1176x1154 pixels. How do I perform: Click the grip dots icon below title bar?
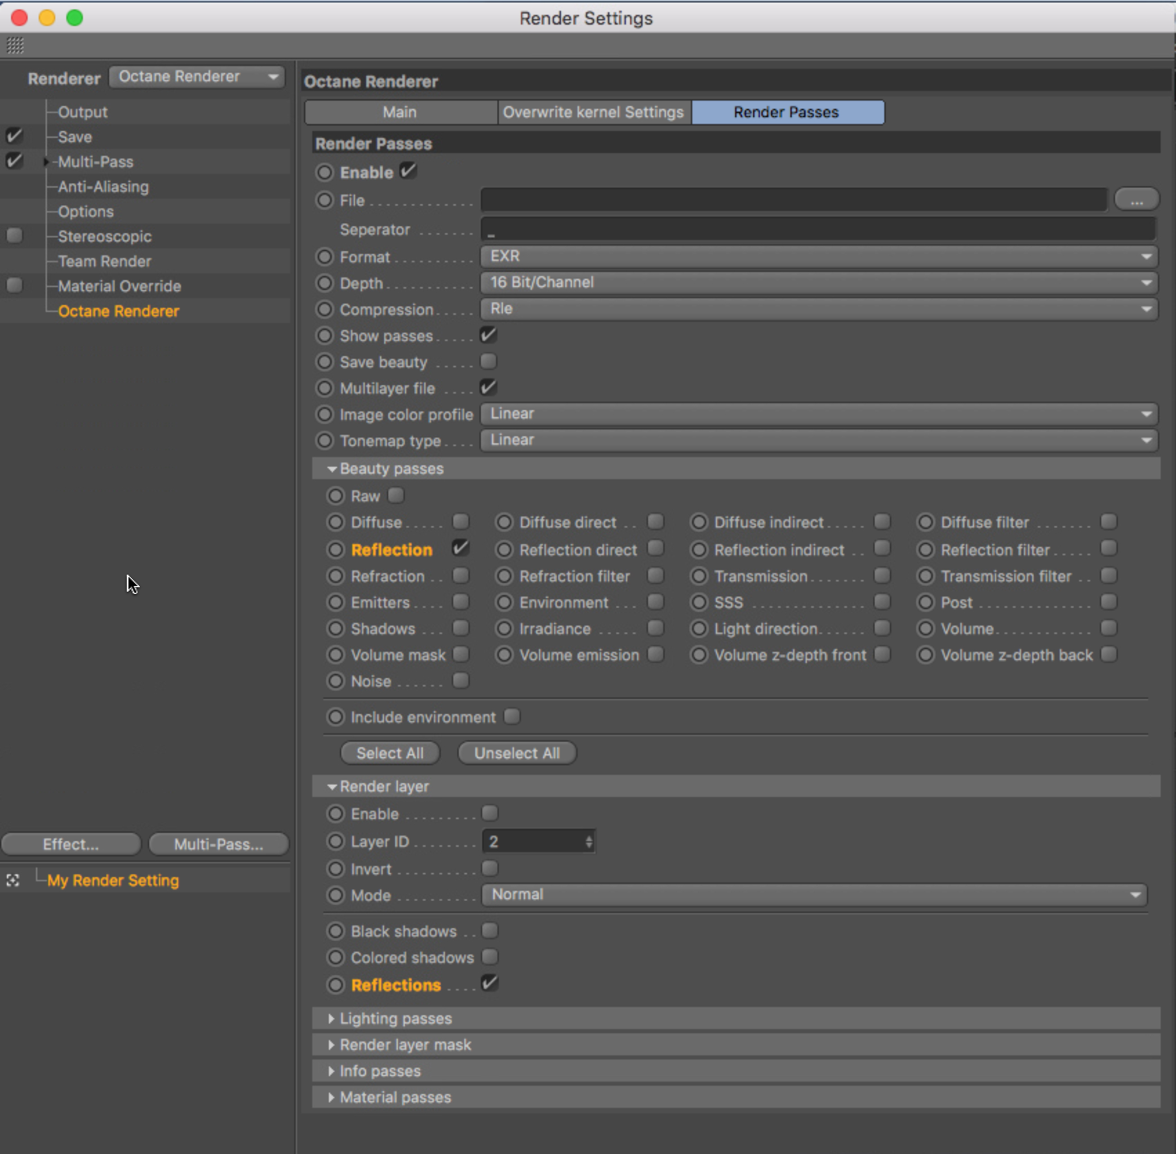coord(15,46)
